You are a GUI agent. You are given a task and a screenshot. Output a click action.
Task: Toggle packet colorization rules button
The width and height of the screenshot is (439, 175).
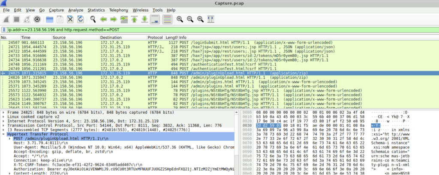[x=167, y=19]
